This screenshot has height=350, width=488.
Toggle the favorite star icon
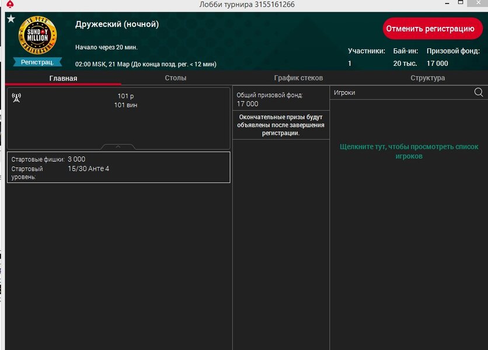click(x=11, y=19)
